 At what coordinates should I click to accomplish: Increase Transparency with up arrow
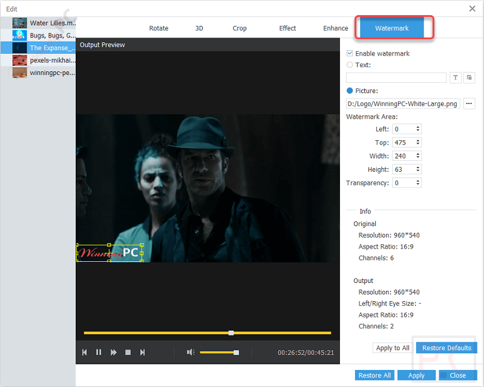pos(417,181)
